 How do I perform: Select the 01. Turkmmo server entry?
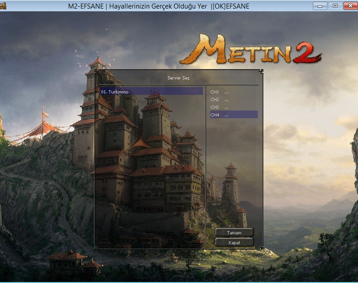coord(151,91)
